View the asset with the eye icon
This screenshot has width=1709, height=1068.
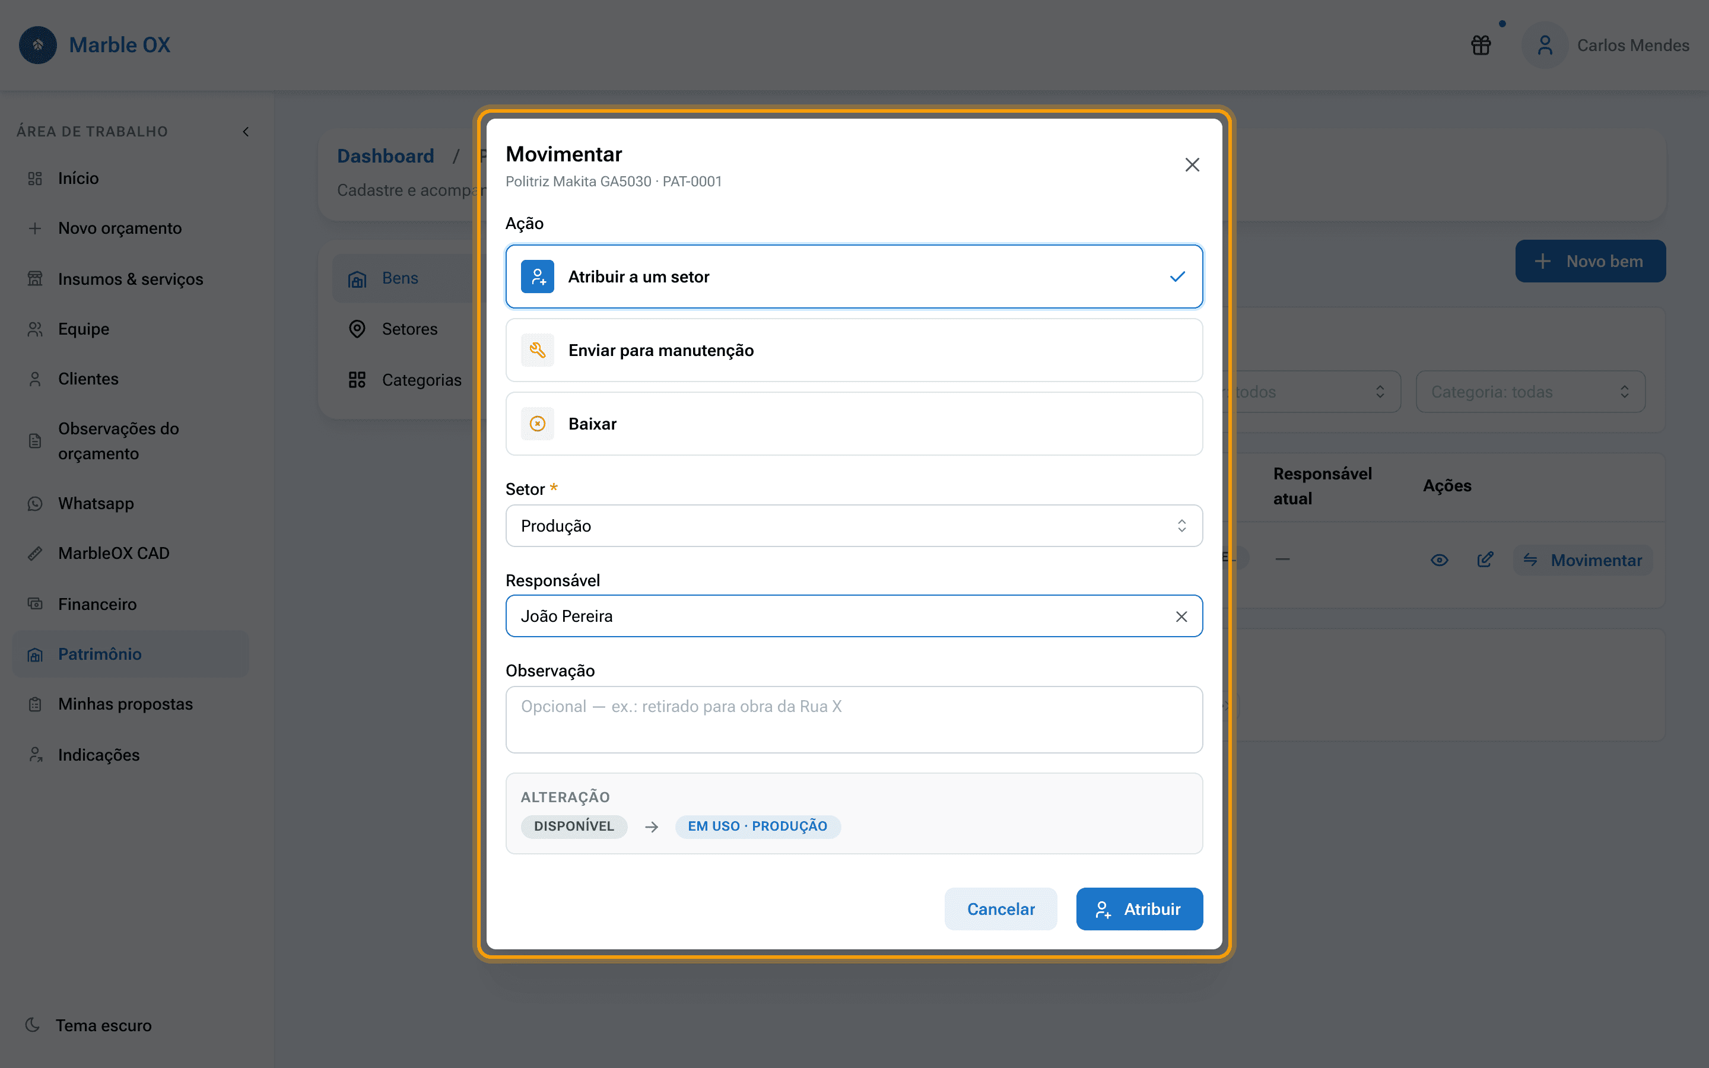(x=1439, y=560)
